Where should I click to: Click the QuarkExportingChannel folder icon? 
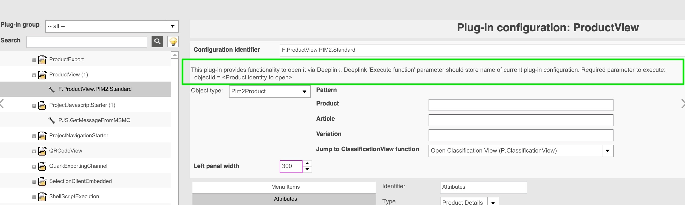42,166
